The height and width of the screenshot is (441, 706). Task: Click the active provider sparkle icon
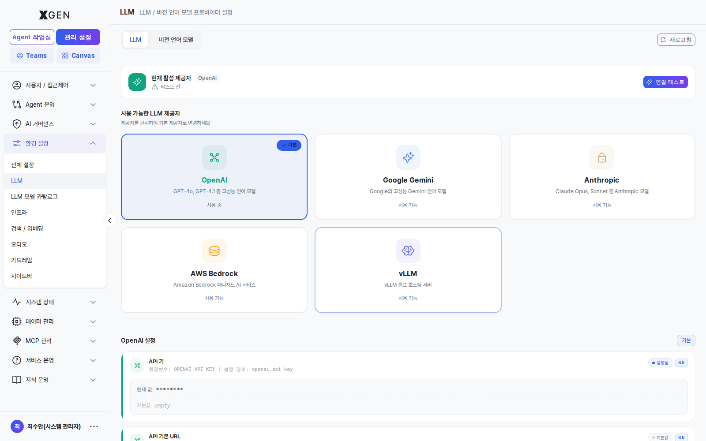coord(137,82)
